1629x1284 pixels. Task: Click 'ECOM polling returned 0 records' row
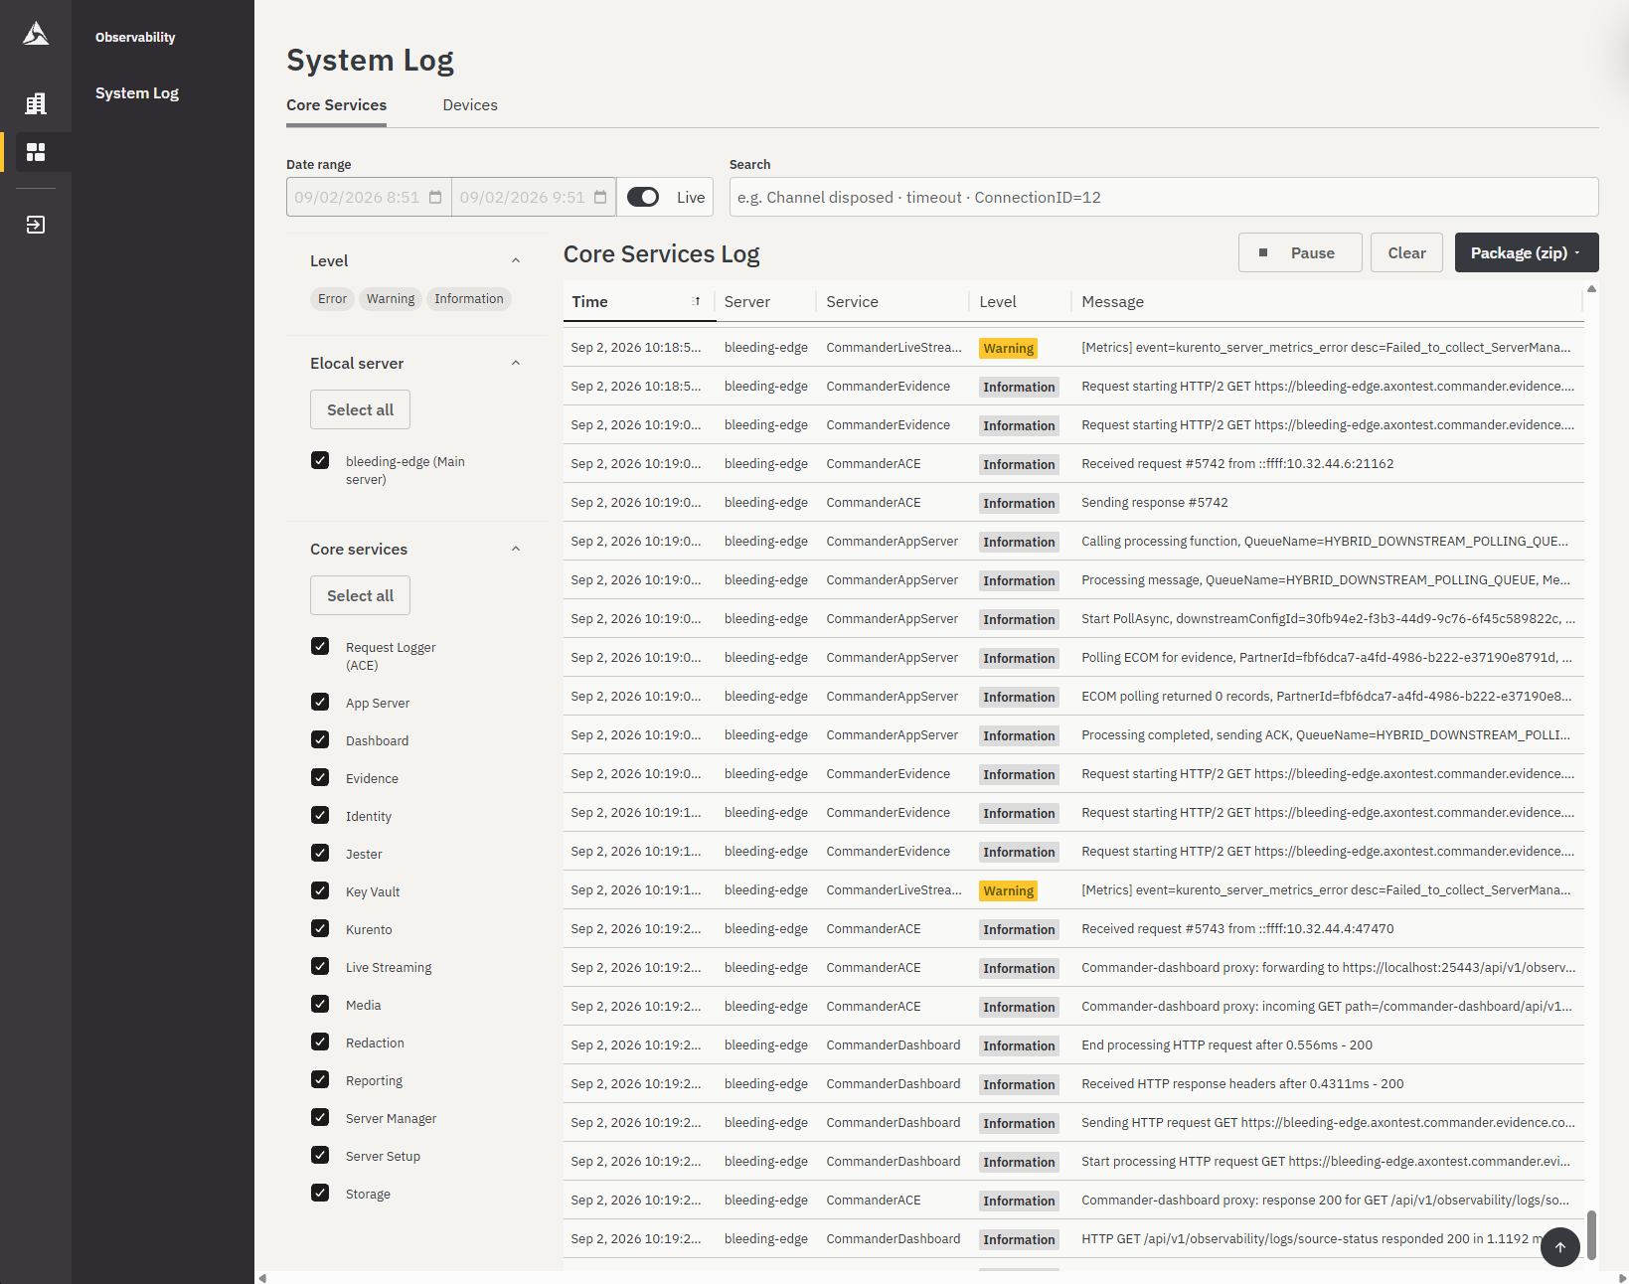1073,696
